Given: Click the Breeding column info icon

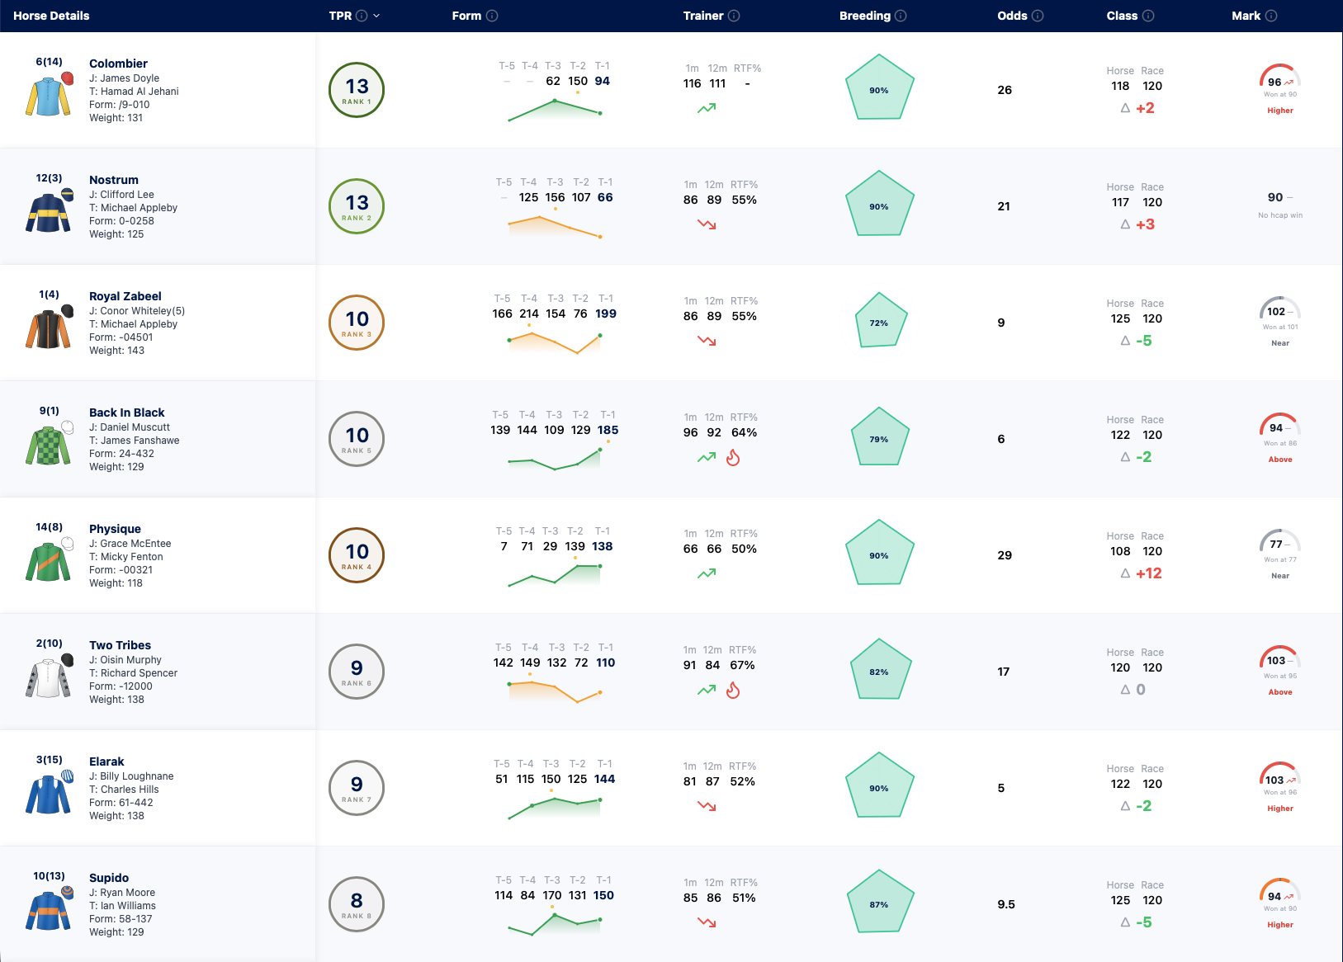Looking at the screenshot, I should pos(901,16).
